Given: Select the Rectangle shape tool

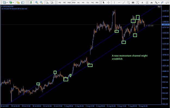Looking at the screenshot, I should 133,2.
